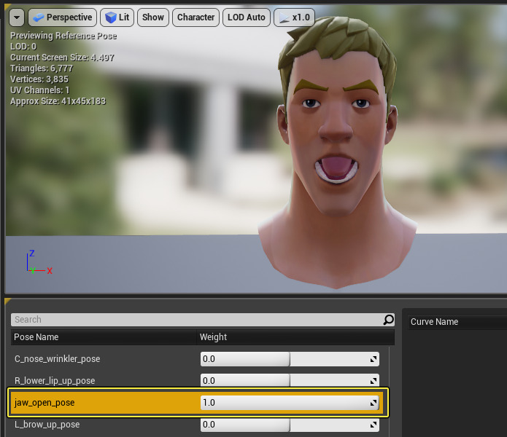Focus the pose Search input field
The height and width of the screenshot is (437, 507).
pyautogui.click(x=197, y=320)
